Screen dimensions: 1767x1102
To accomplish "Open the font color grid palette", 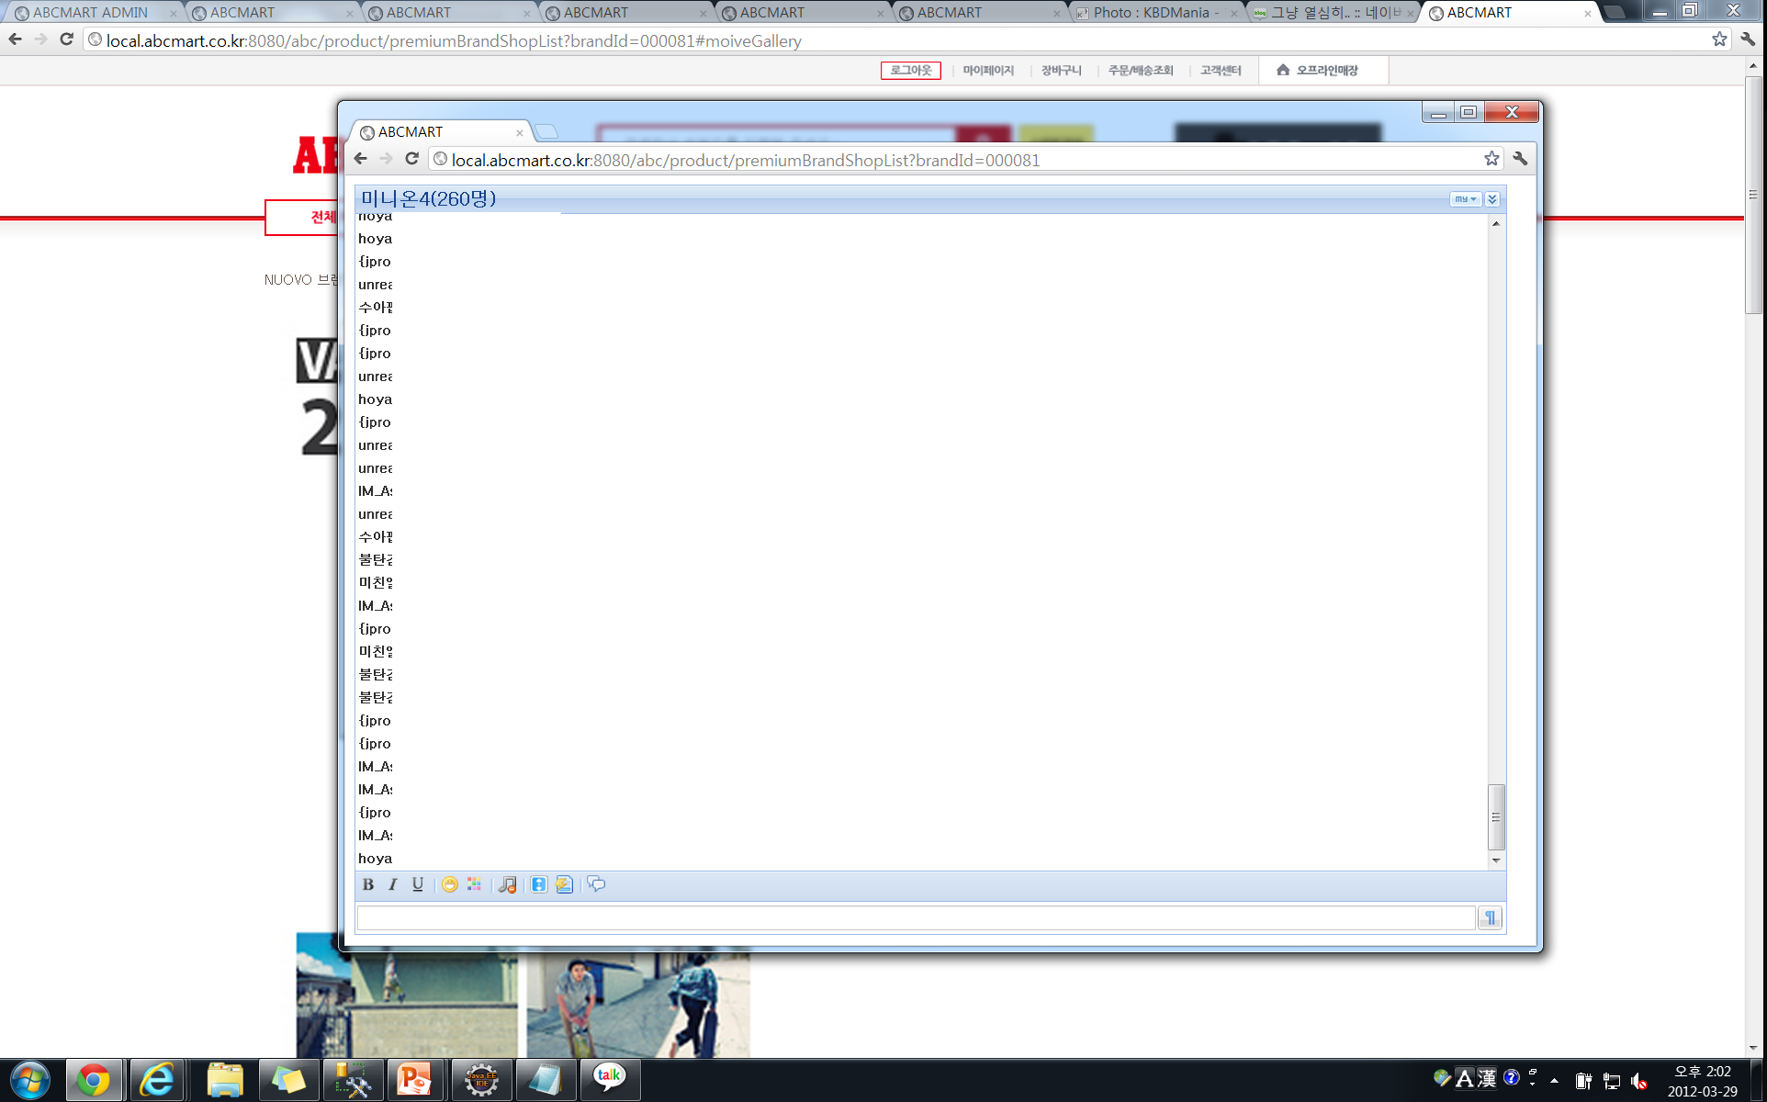I will pos(474,884).
